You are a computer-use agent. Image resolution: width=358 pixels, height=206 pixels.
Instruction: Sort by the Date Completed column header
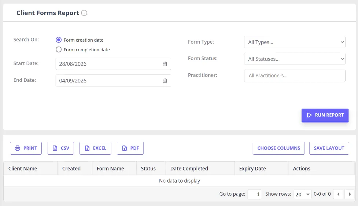click(x=200, y=169)
